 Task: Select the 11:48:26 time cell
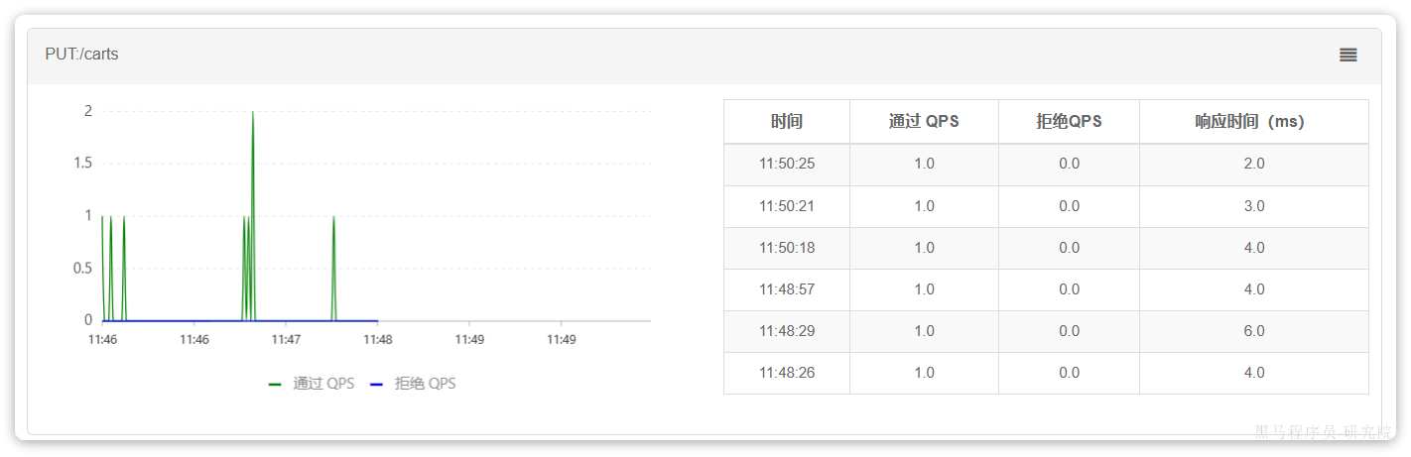click(787, 373)
